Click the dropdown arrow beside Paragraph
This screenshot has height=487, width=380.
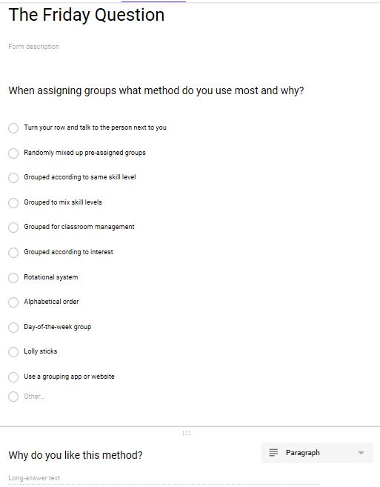[x=361, y=453]
